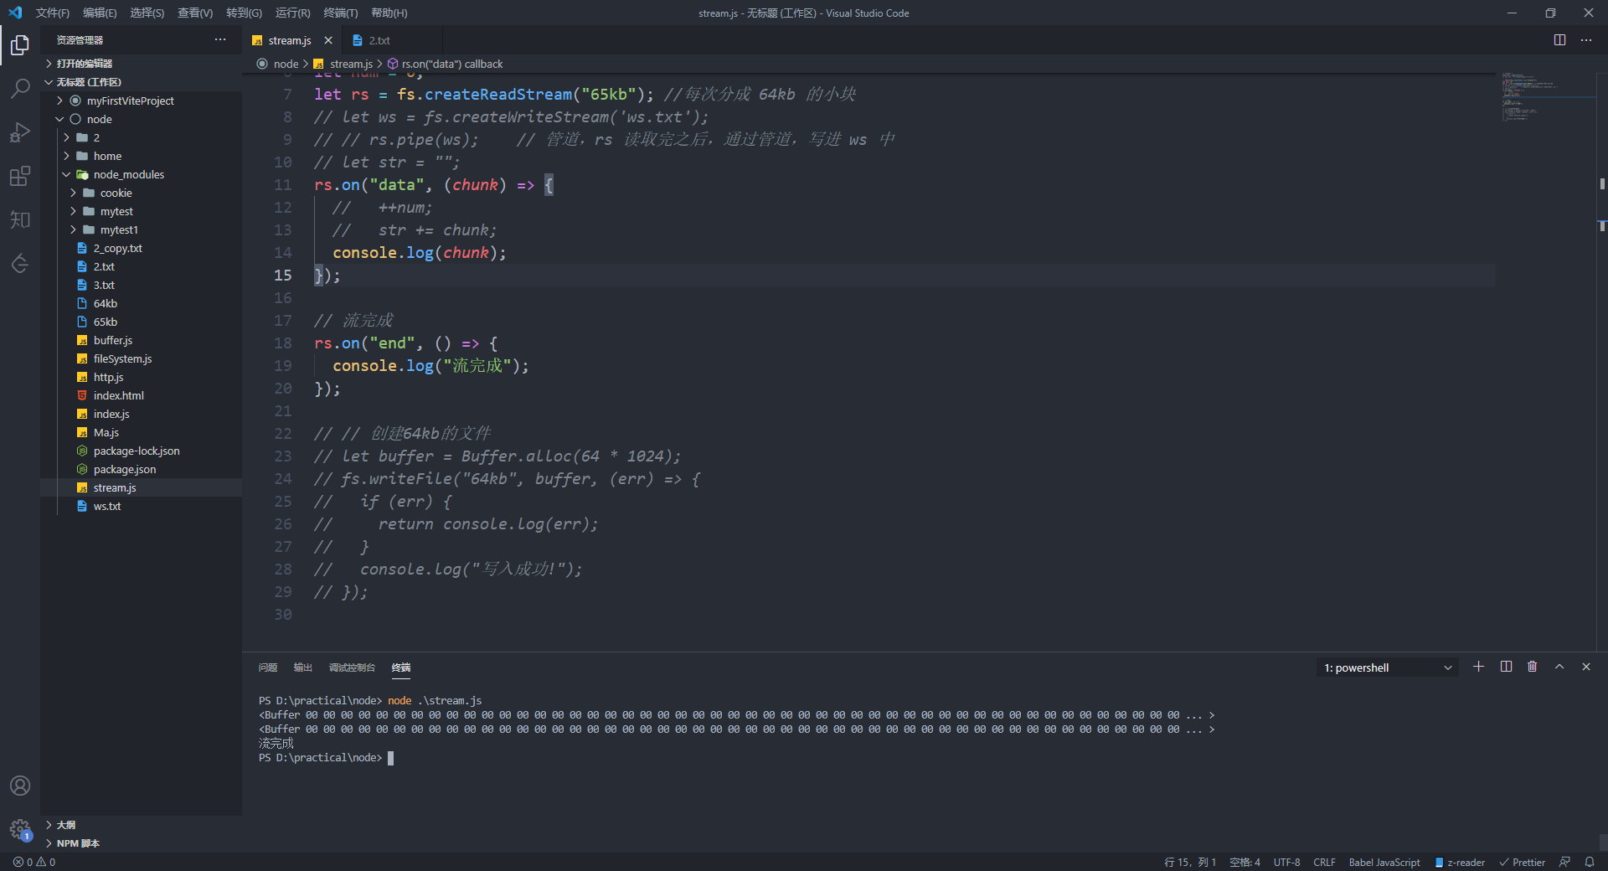Screen dimensions: 1608x871
Task: Split the editor to the right
Action: [1559, 40]
